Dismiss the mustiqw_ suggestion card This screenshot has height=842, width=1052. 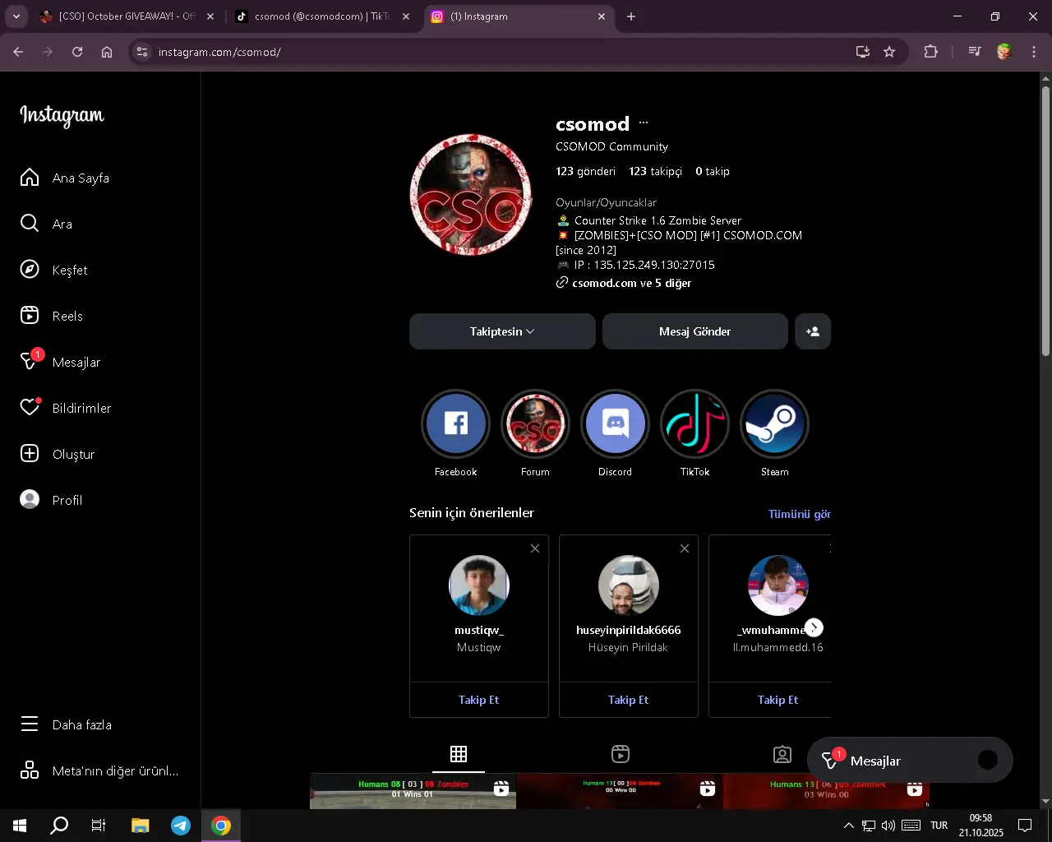pyautogui.click(x=535, y=548)
